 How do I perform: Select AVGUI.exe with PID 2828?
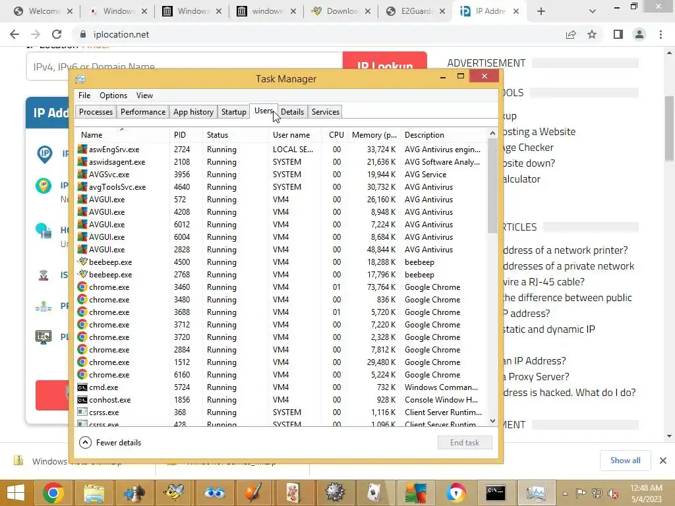pos(281,249)
